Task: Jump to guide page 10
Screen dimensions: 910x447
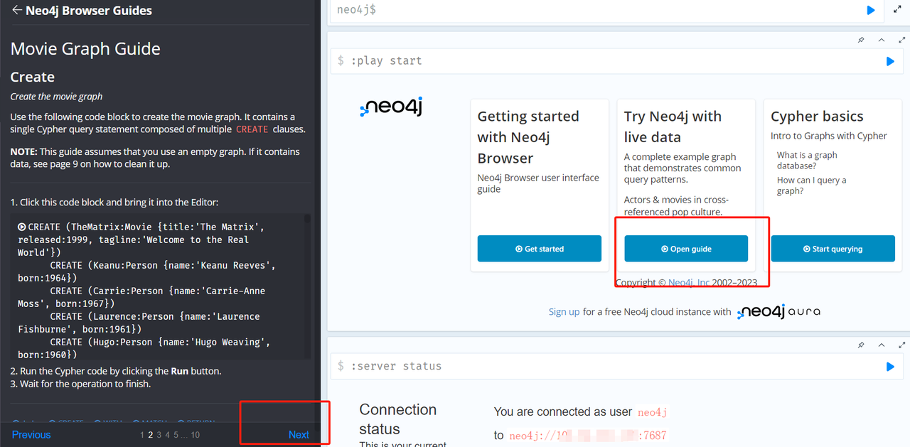Action: [x=196, y=435]
